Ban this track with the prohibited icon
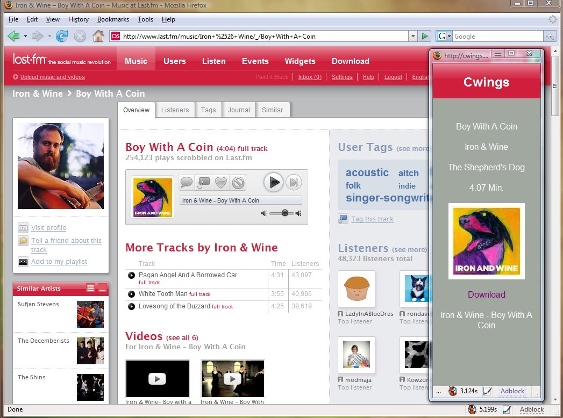 238,182
